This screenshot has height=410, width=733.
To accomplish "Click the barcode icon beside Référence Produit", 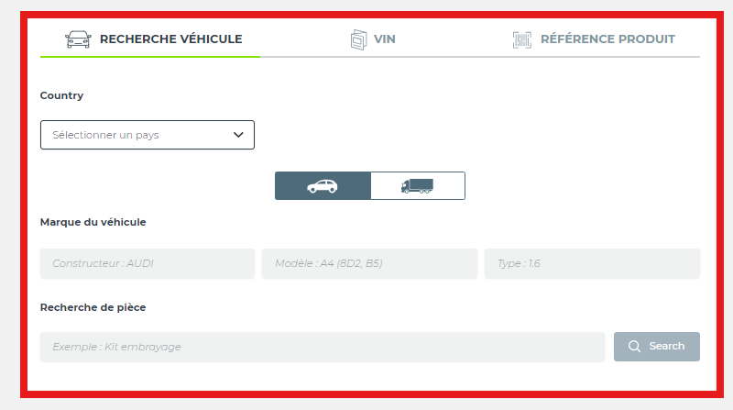I will click(x=521, y=39).
